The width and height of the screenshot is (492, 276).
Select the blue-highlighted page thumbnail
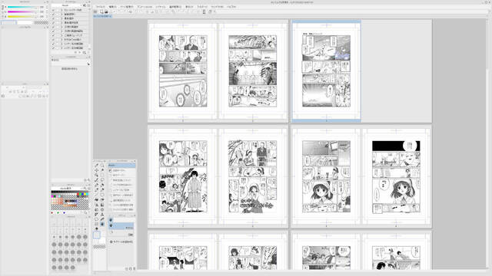point(326,71)
